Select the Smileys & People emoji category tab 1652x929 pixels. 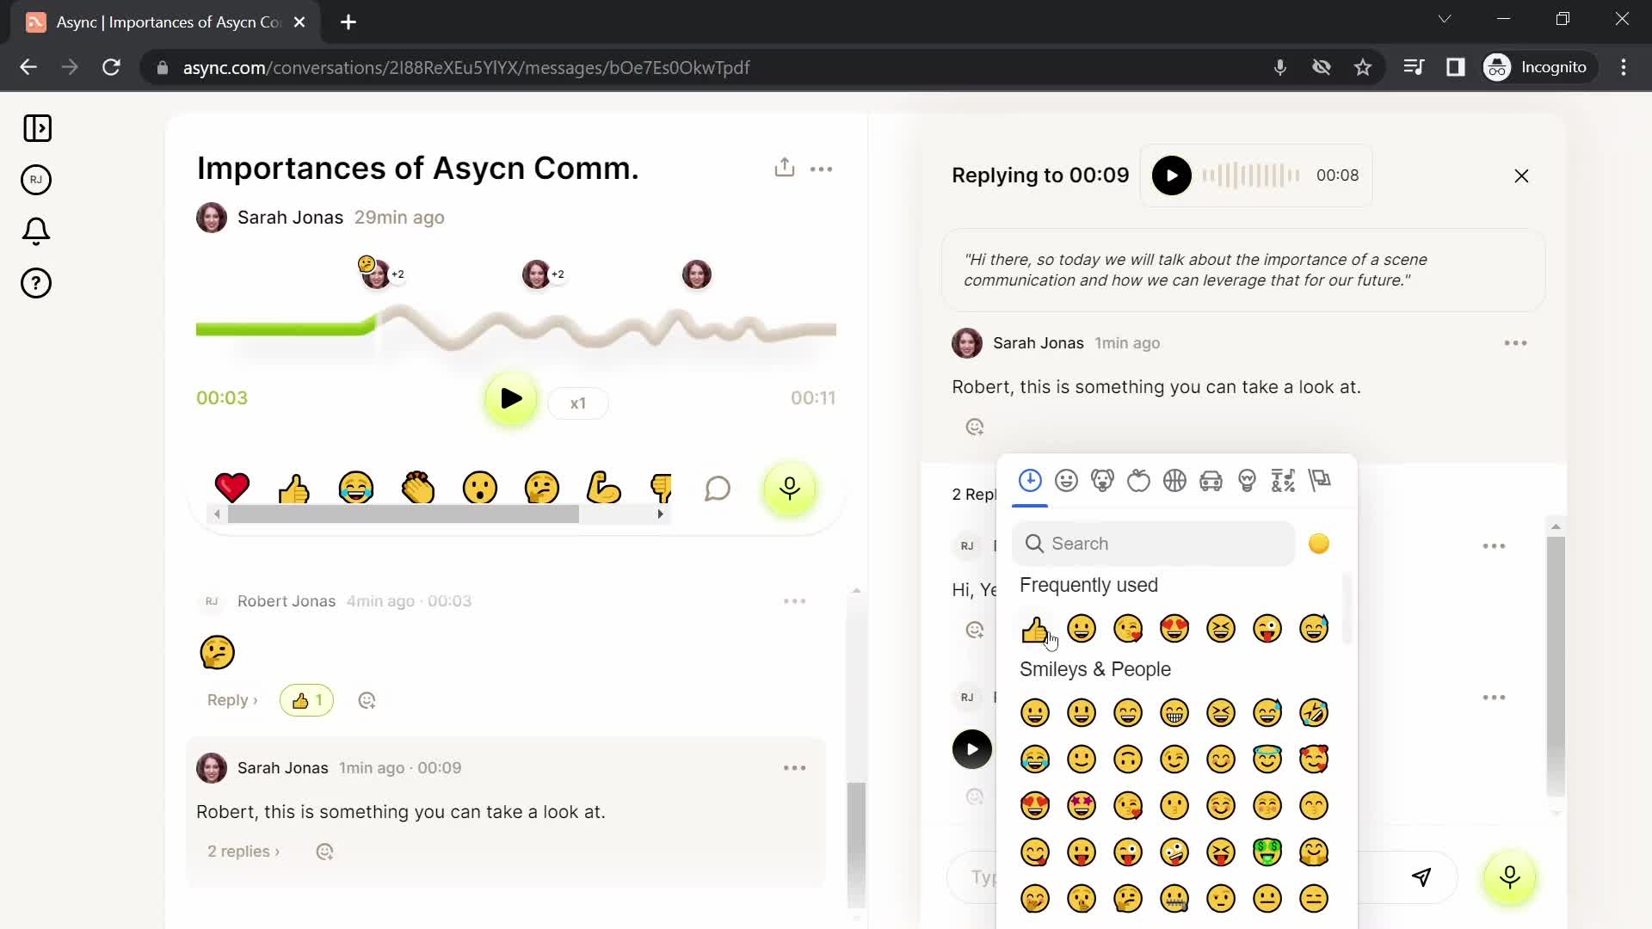point(1067,481)
